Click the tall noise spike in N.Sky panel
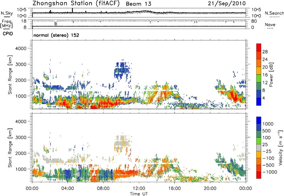Viewport: 284px width, 196px height. click(x=72, y=10)
